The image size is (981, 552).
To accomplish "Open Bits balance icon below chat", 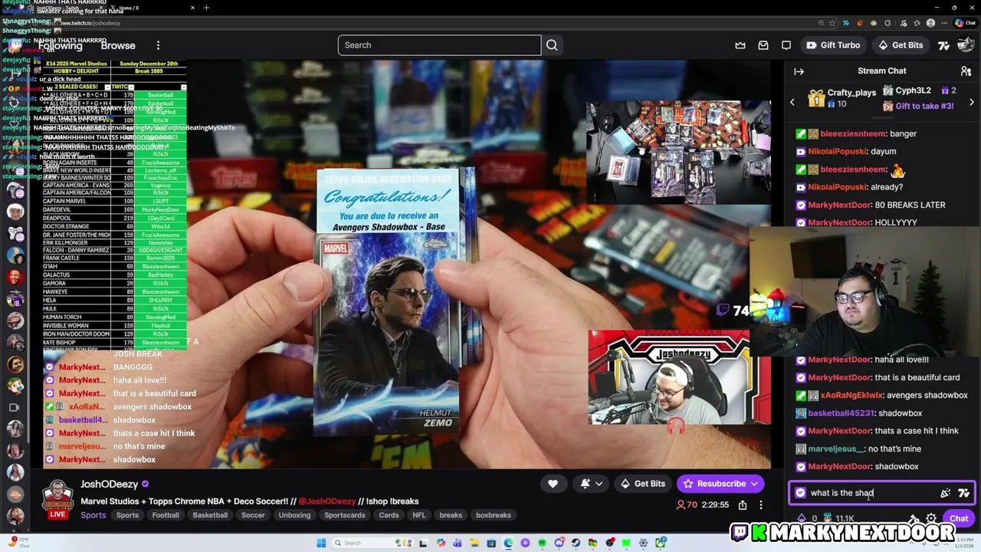I will pyautogui.click(x=802, y=518).
